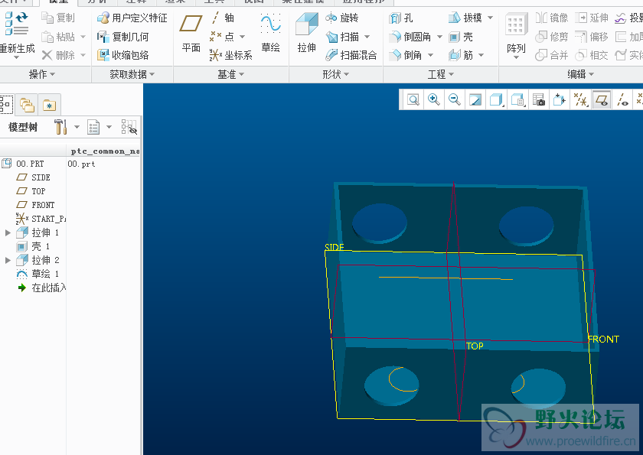Click the 重新生成 (Regenerate) button

tap(17, 33)
